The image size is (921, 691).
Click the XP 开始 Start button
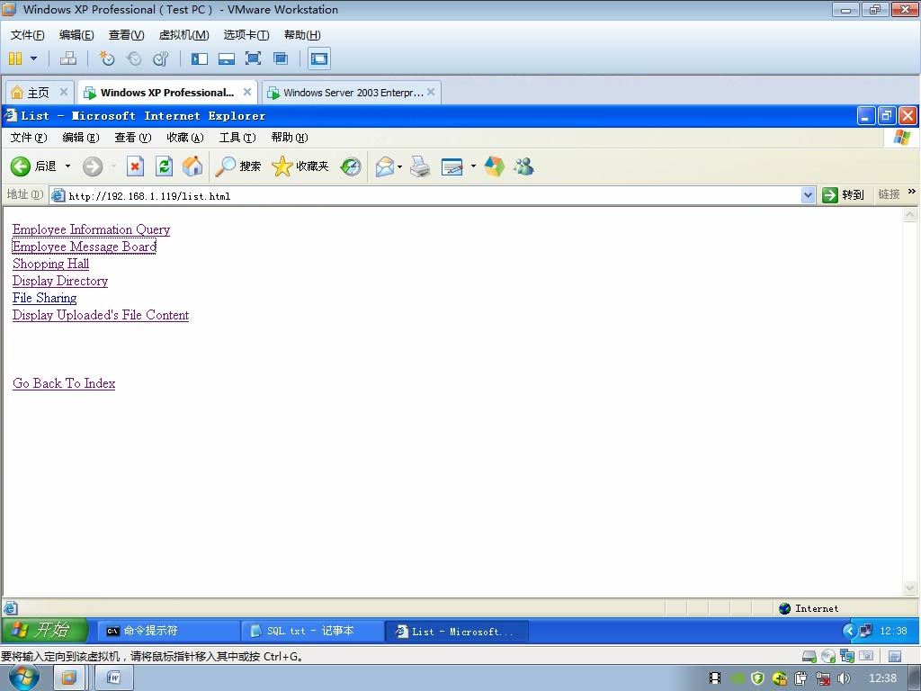[x=45, y=631]
